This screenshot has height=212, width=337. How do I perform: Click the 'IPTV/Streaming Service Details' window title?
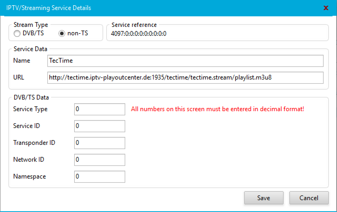click(x=48, y=8)
